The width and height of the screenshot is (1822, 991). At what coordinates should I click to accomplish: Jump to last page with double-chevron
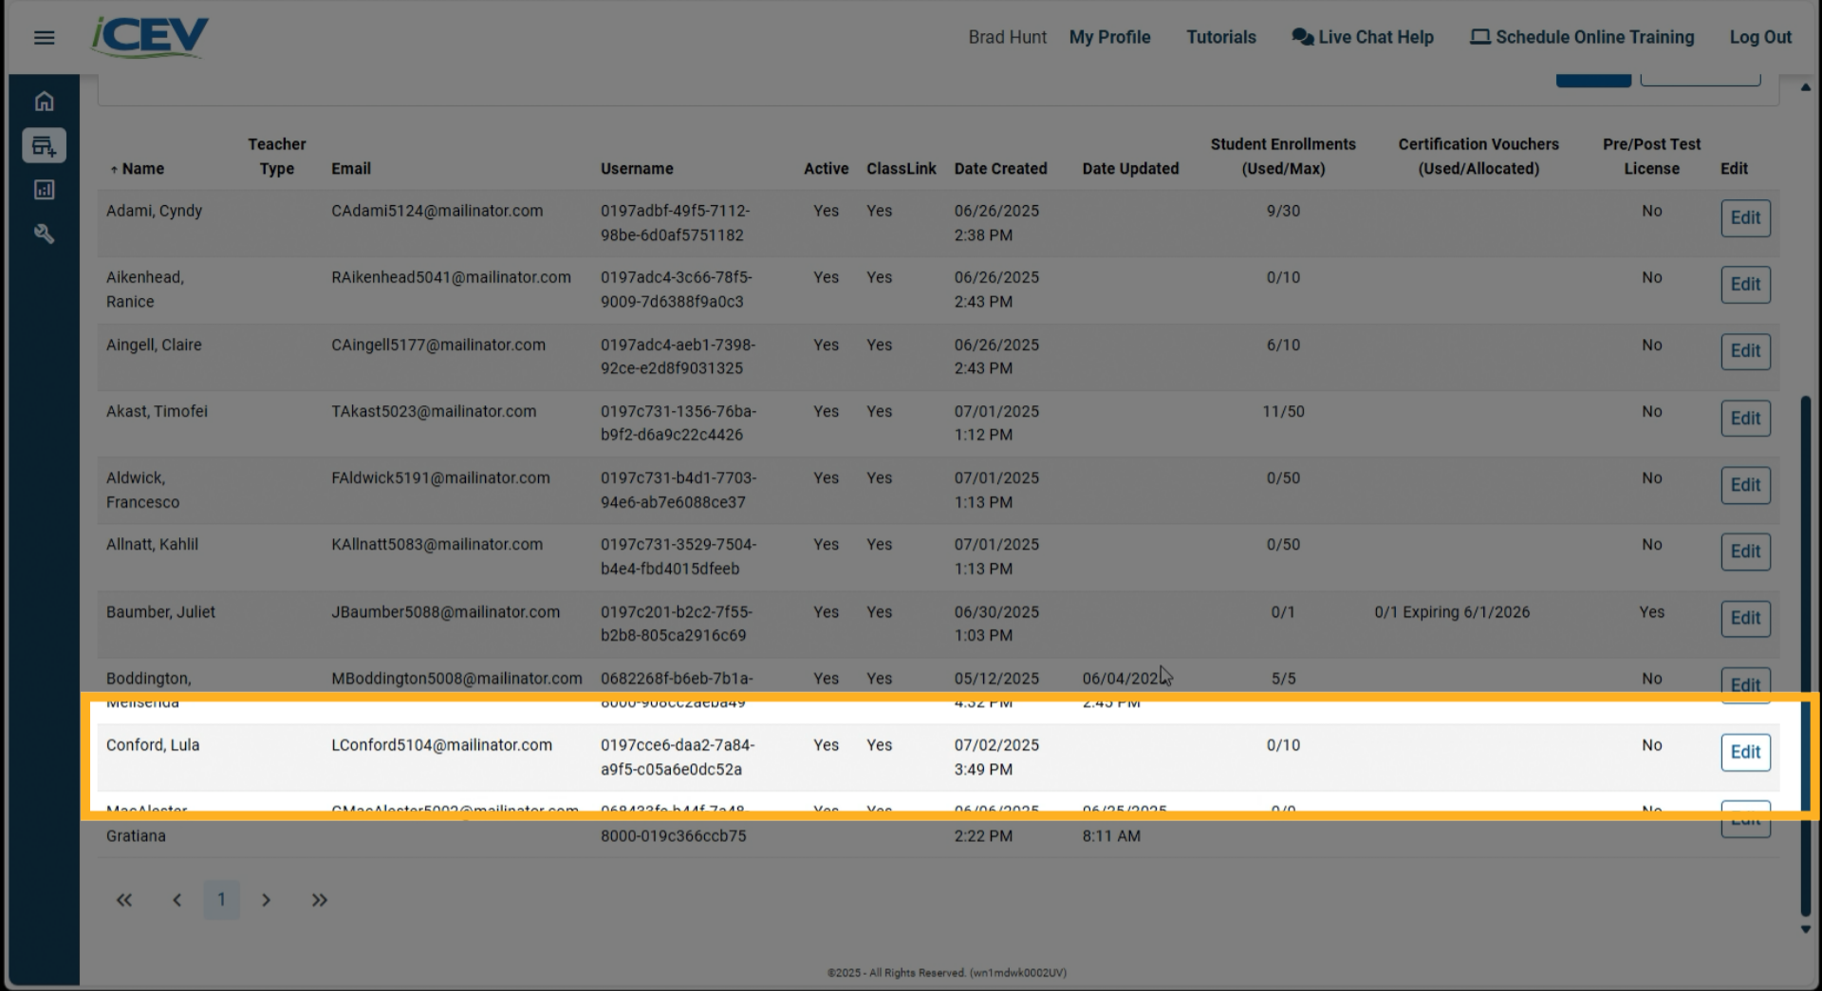(x=319, y=900)
